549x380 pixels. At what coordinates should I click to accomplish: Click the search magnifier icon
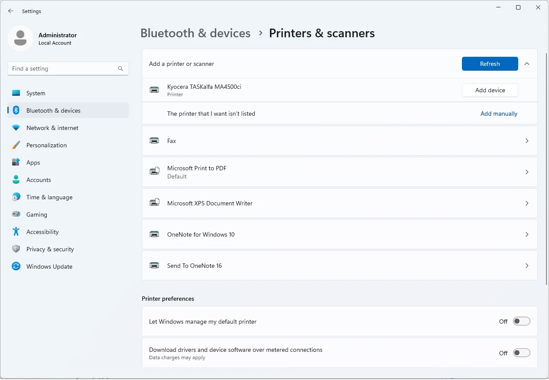tap(120, 68)
